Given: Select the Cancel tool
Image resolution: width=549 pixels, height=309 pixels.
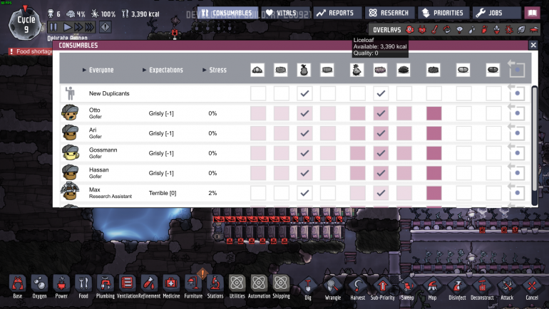Looking at the screenshot, I should coord(532,288).
